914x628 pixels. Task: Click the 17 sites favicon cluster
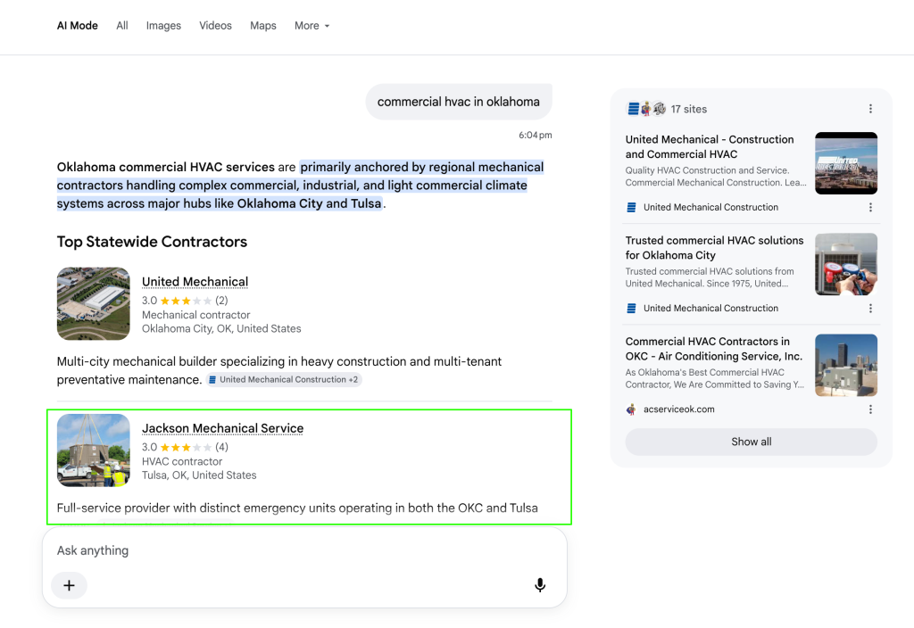pos(646,109)
